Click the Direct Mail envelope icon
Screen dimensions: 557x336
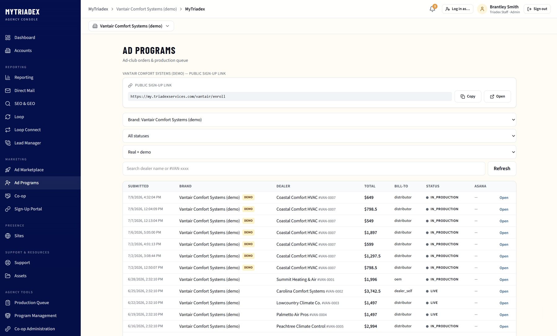8,91
